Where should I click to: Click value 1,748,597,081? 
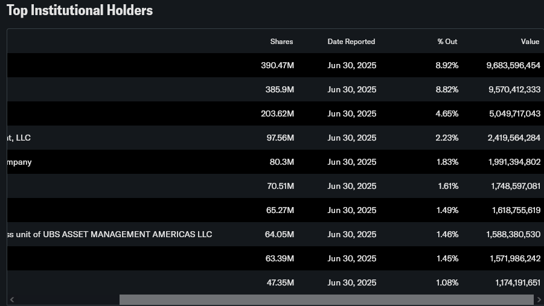(x=516, y=186)
